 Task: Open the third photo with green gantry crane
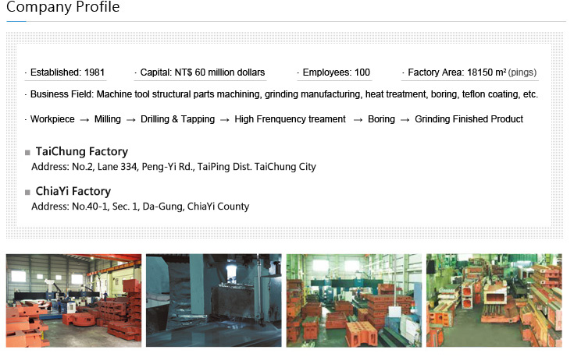(354, 300)
